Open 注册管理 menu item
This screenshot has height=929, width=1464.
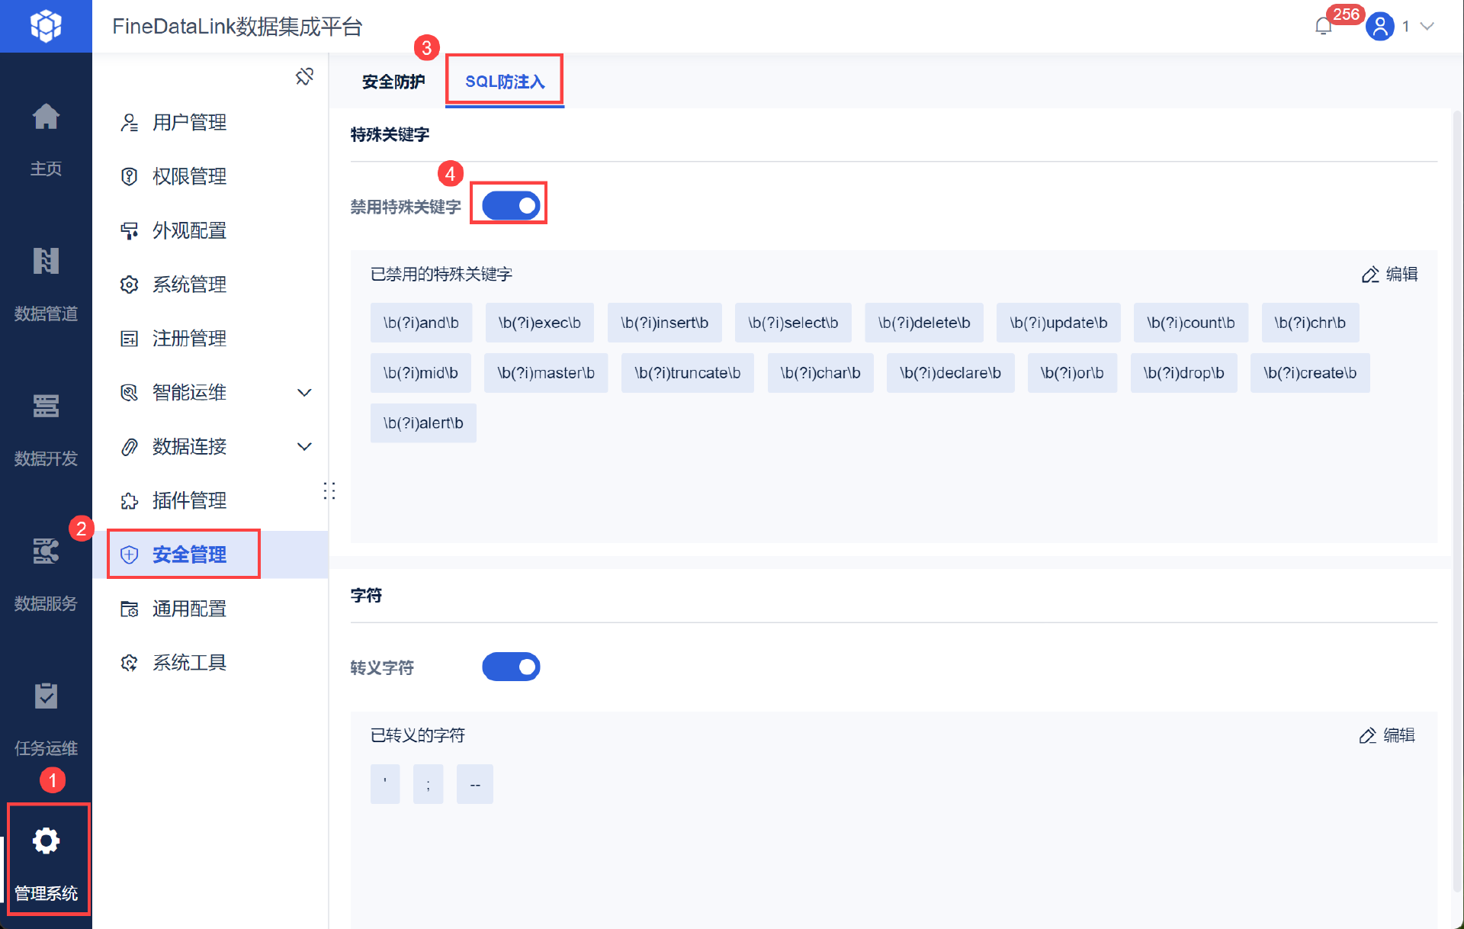pos(210,339)
